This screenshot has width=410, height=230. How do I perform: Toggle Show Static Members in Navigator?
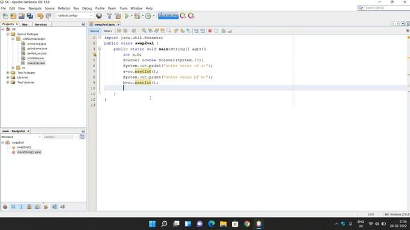coord(21,207)
